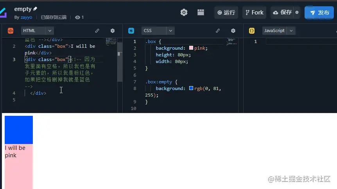Click the blue rgb color swatch in CSS

tap(191, 88)
